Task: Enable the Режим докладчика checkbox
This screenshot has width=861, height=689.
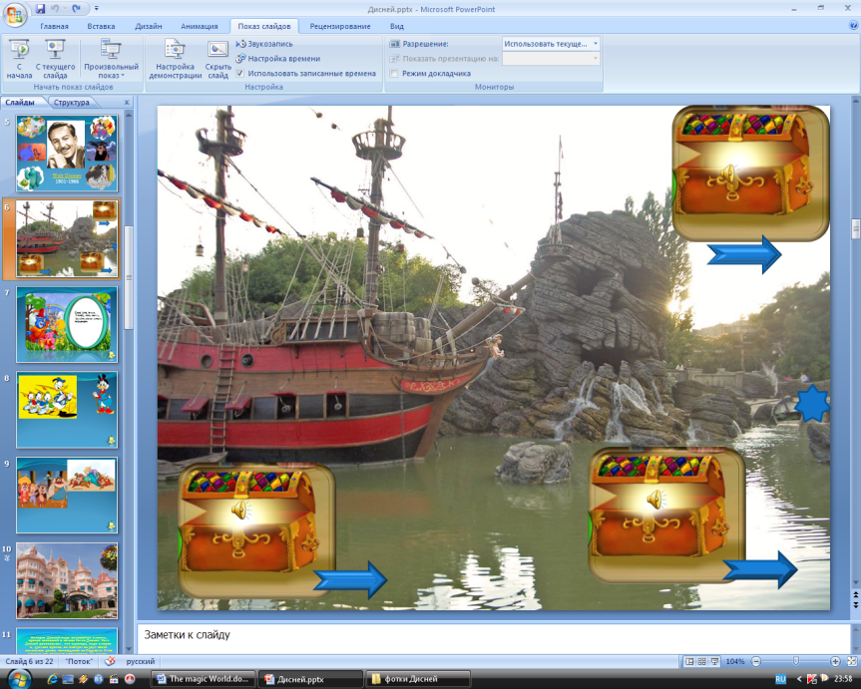Action: pyautogui.click(x=394, y=74)
